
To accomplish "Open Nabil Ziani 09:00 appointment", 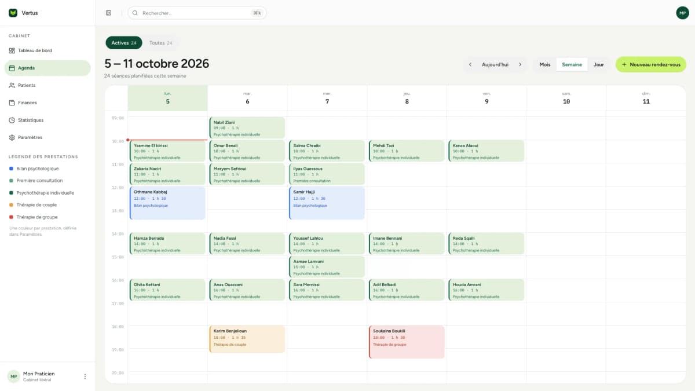I will tap(247, 128).
